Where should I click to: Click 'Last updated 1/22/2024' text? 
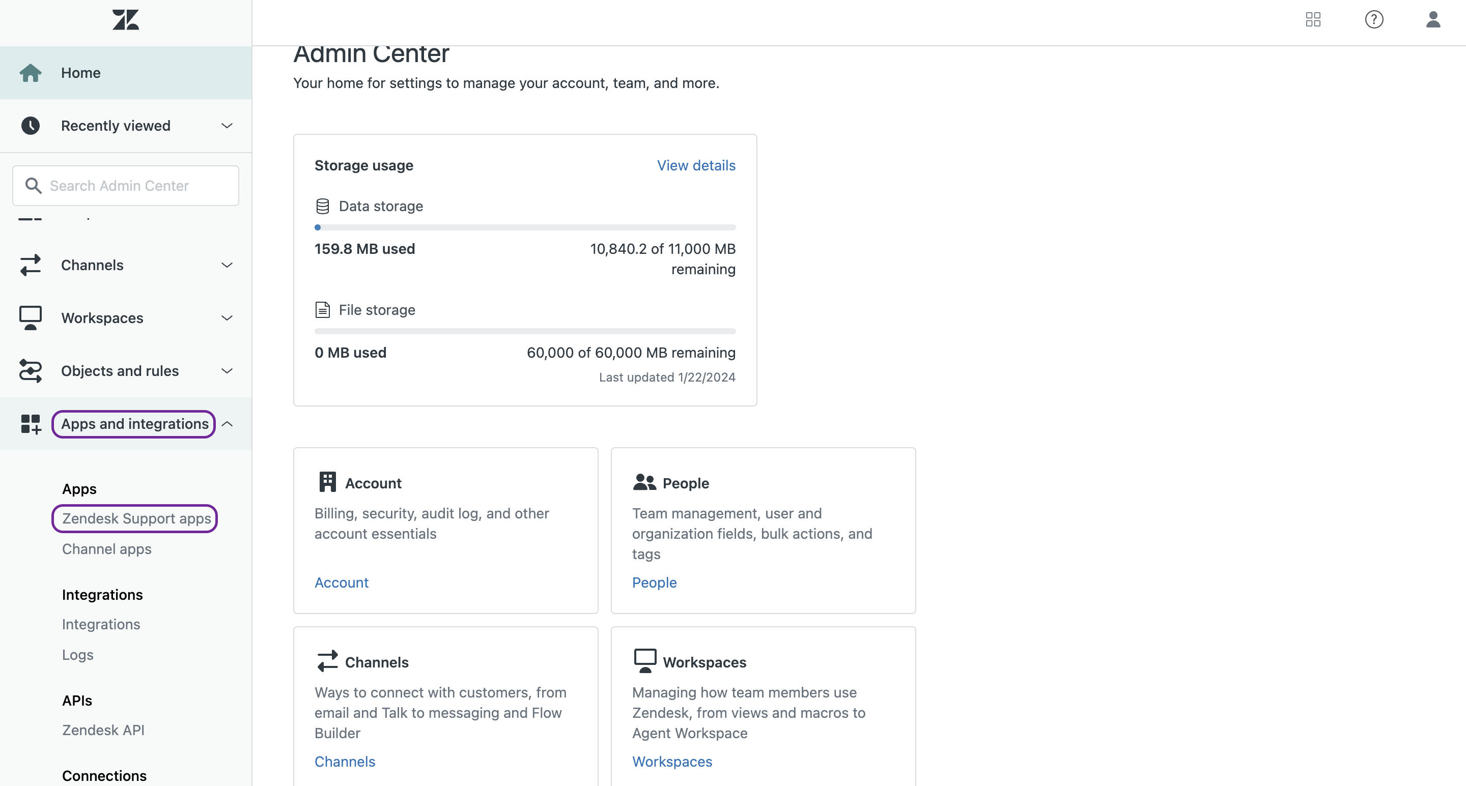[x=667, y=377]
